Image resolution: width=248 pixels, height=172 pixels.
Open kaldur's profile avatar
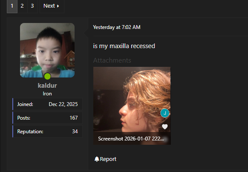pyautogui.click(x=47, y=50)
